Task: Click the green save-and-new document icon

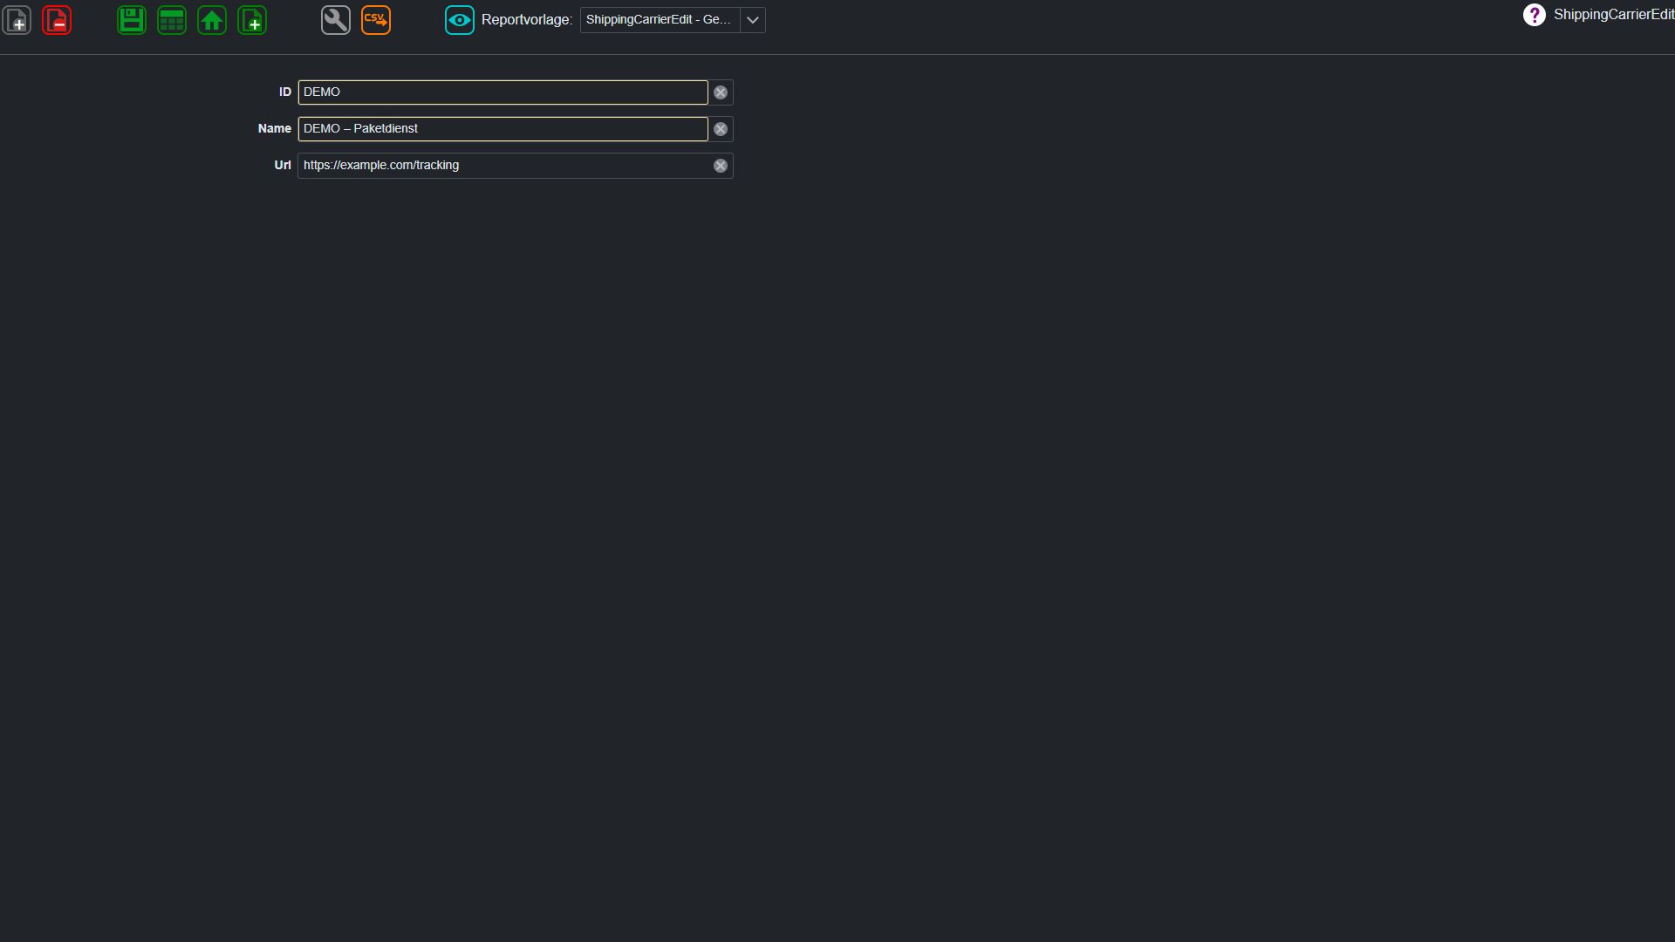Action: 252,20
